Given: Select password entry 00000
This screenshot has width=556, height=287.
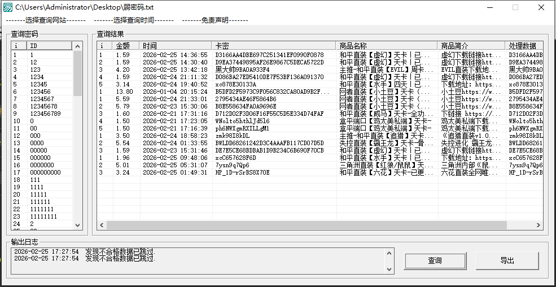Looking at the screenshot, I should 42,150.
